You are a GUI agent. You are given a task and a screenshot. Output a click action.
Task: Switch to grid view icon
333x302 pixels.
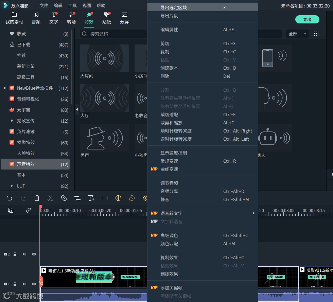[316, 34]
